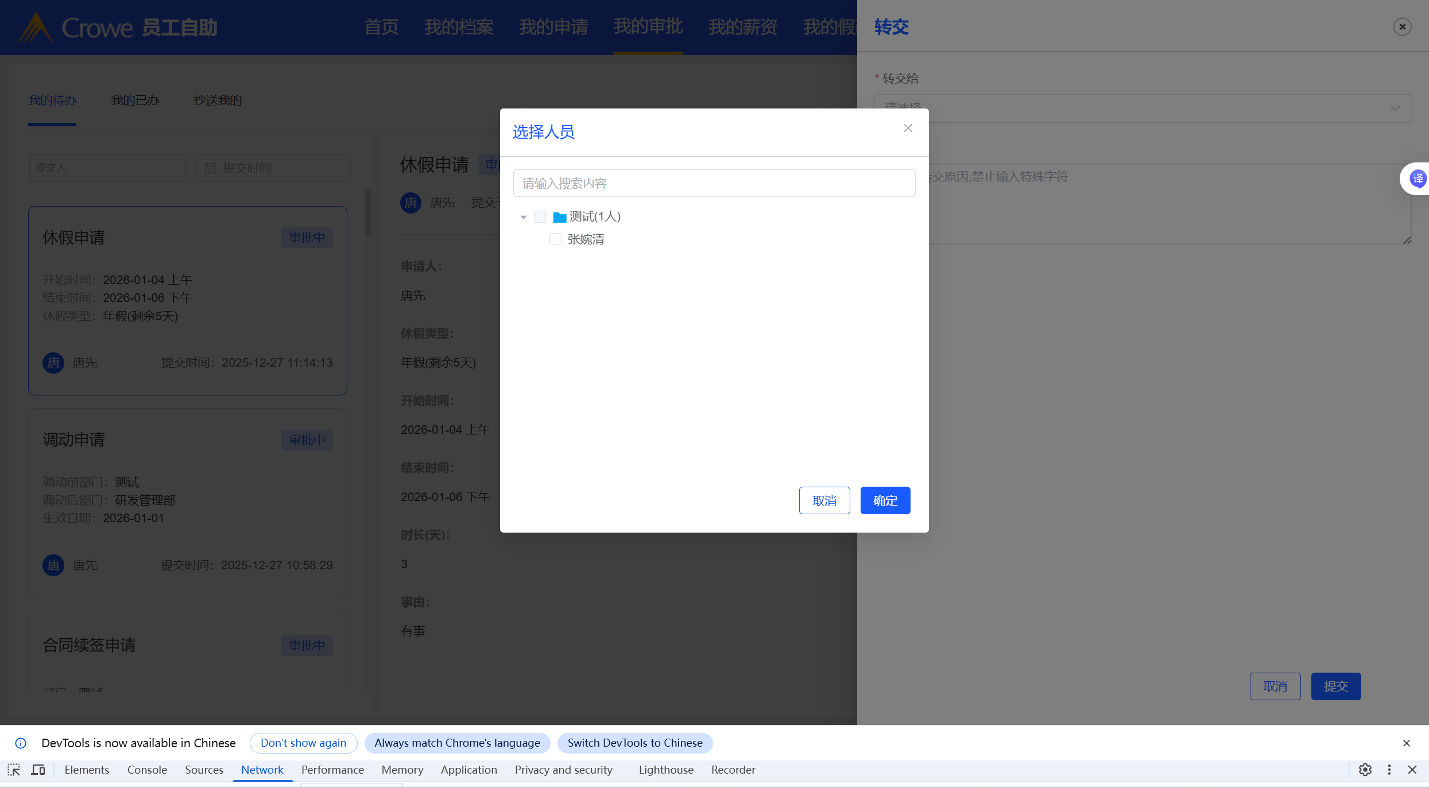Image resolution: width=1429 pixels, height=788 pixels.
Task: Toggle device toolbar icon in DevTools
Action: point(38,770)
